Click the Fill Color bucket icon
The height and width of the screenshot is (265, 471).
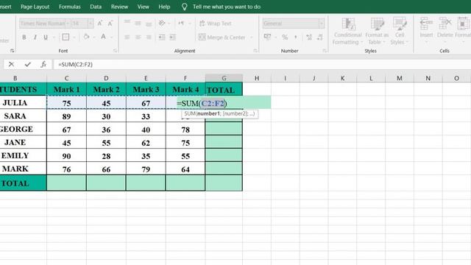86,37
